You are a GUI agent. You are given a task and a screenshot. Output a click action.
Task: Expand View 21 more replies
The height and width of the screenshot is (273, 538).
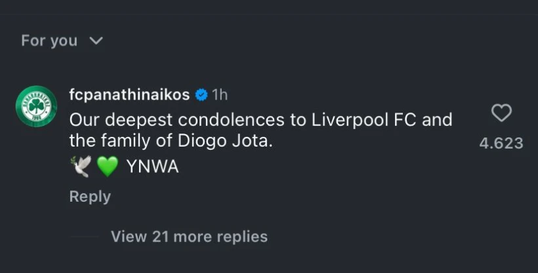coord(189,237)
